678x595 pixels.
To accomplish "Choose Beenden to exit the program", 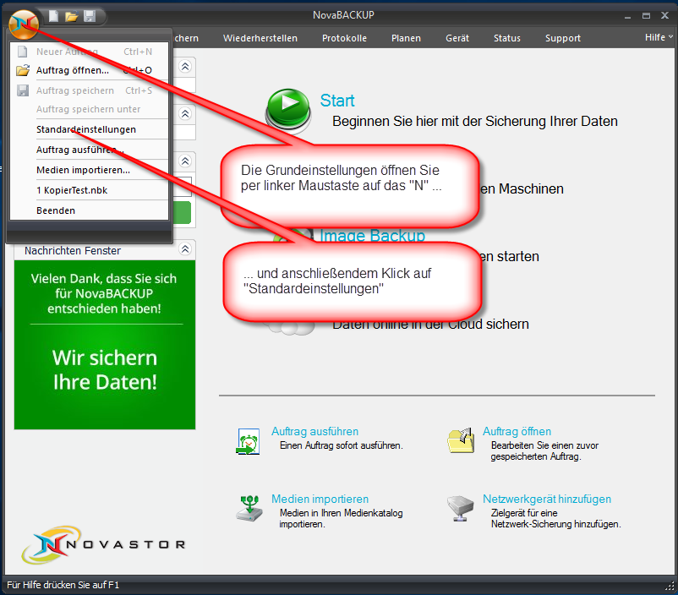I will (89, 210).
